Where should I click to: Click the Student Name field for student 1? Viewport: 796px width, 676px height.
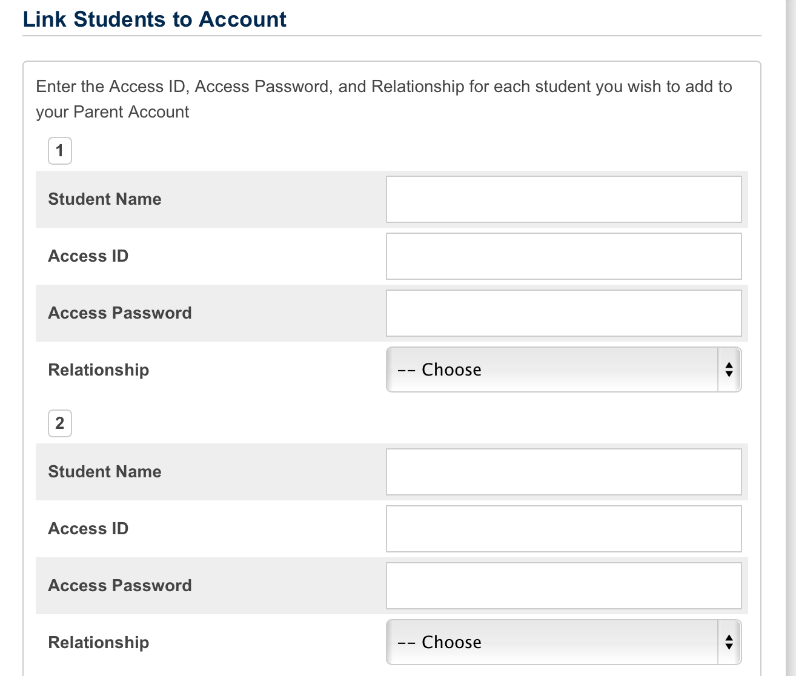coord(563,199)
